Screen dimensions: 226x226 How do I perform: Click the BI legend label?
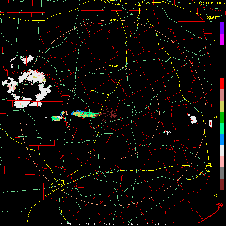click(x=215, y=184)
